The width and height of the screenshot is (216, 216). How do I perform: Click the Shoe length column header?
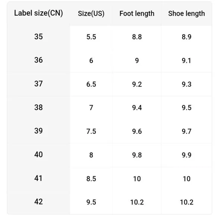[187, 13]
